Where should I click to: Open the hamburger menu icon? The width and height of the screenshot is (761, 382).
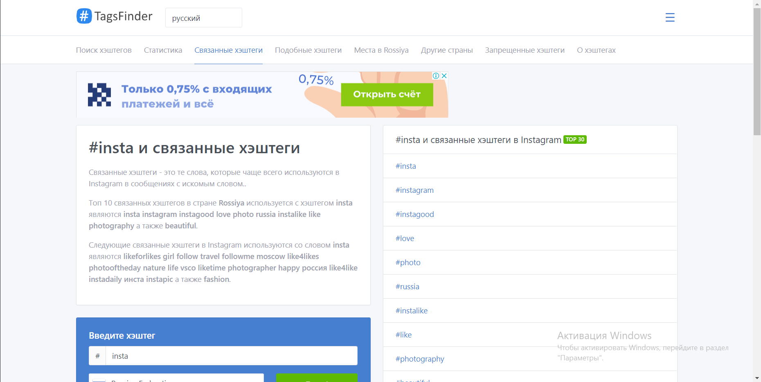tap(670, 17)
